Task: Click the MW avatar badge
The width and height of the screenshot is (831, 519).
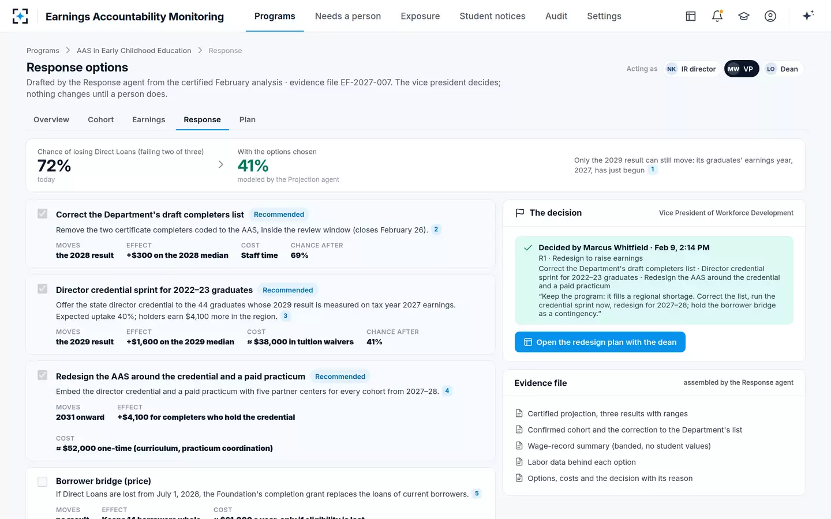Action: point(733,69)
